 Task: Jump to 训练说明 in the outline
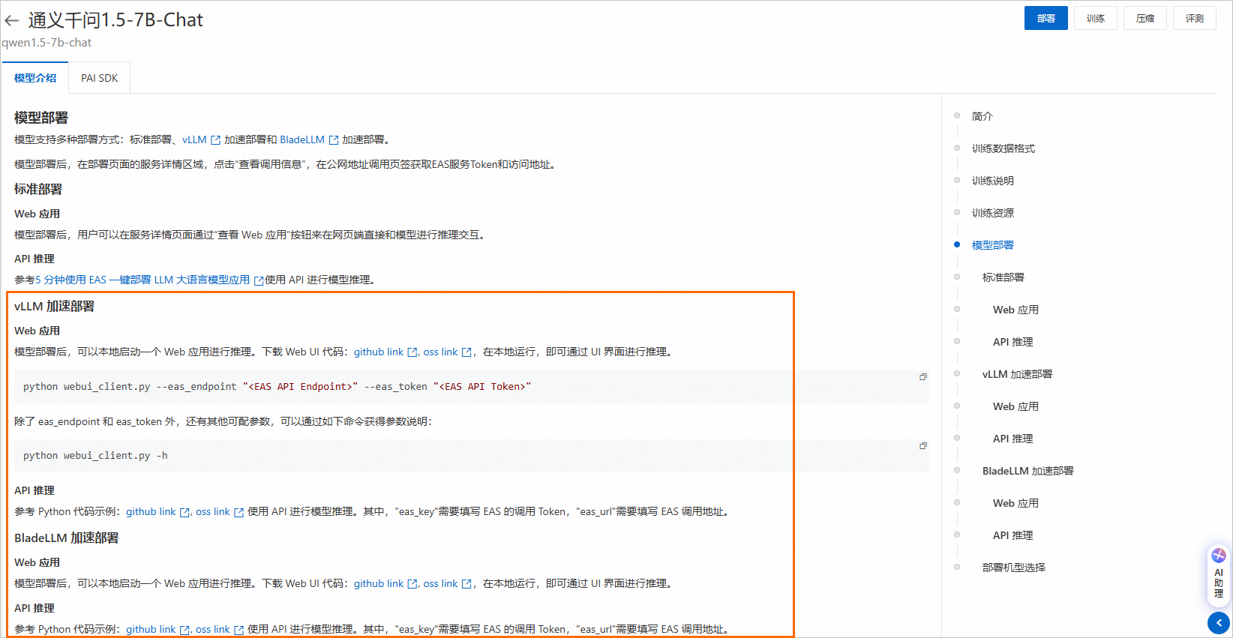point(992,181)
